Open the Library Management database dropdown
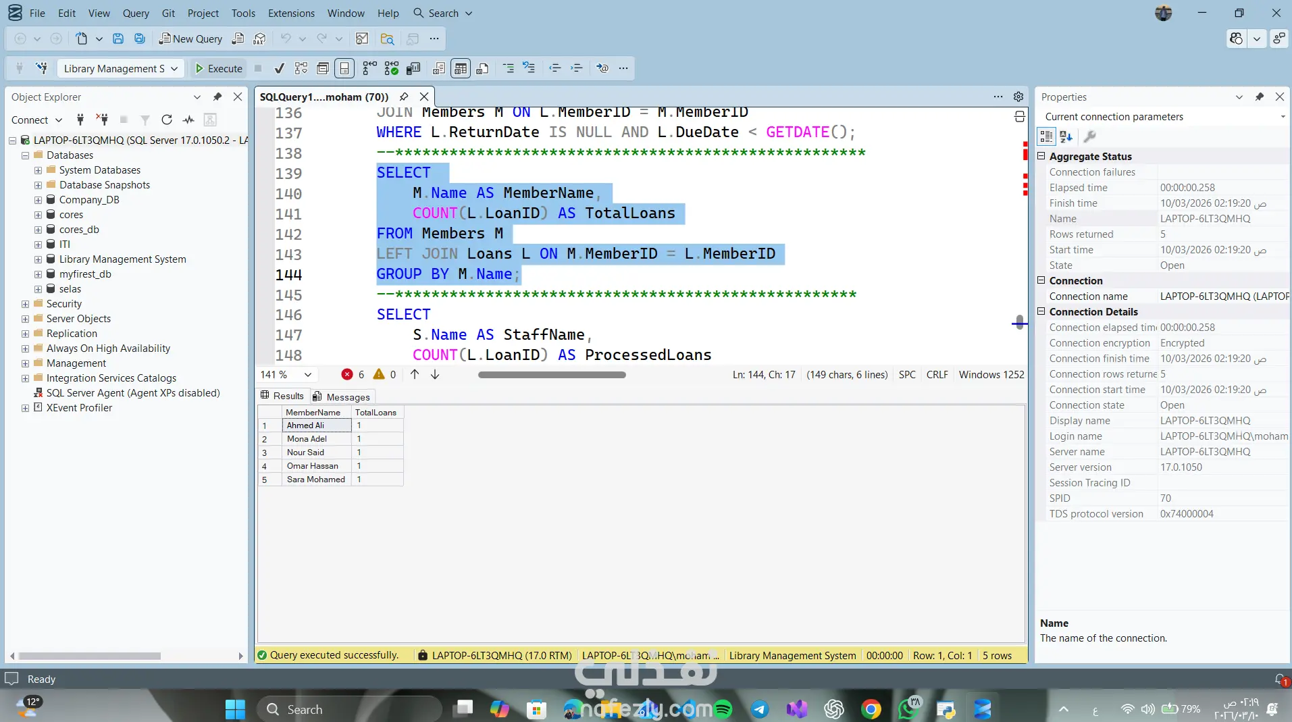The image size is (1292, 722). tap(120, 68)
